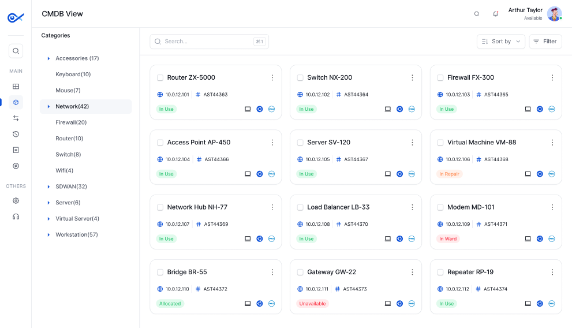Select Mouse(7) category

pyautogui.click(x=68, y=91)
